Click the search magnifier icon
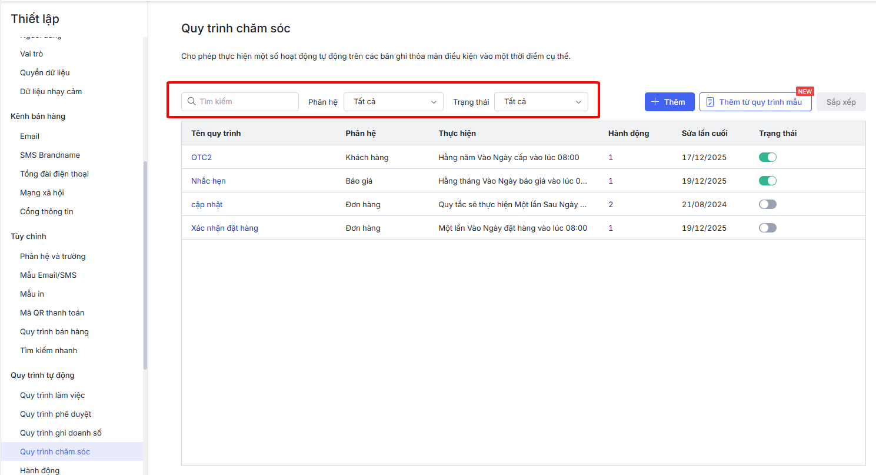Screen dimensions: 876x475 click(x=191, y=102)
